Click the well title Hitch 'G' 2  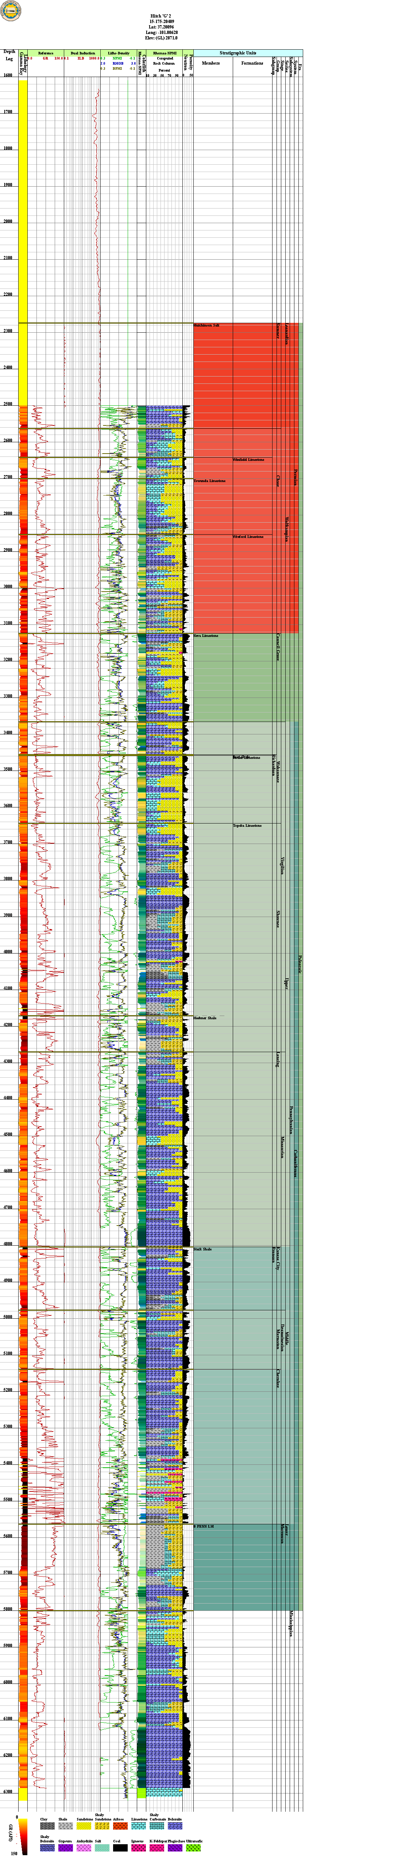click(x=161, y=15)
